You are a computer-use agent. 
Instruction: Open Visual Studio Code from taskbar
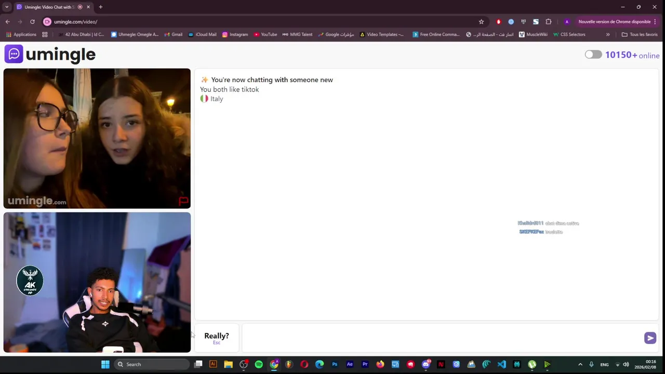click(501, 364)
